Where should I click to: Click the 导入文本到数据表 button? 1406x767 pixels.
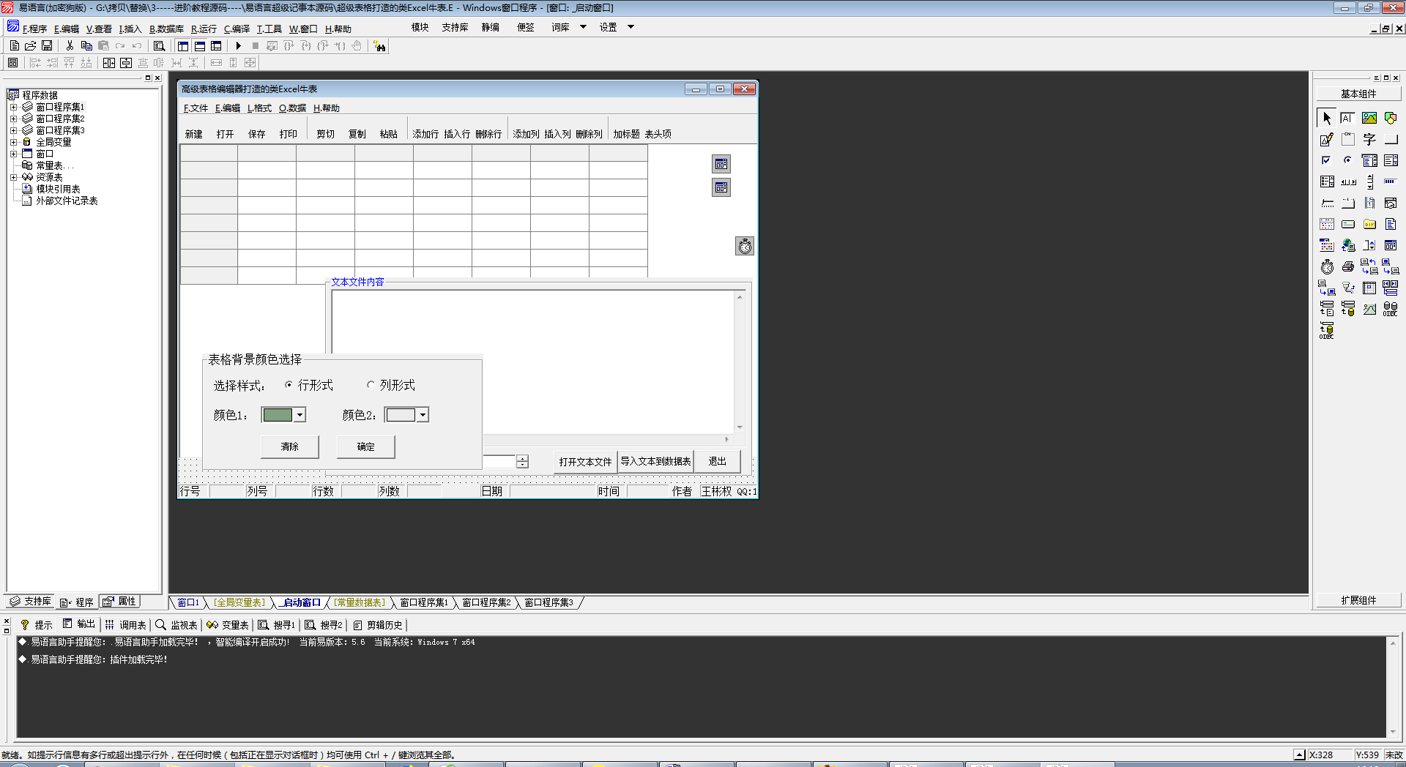point(655,462)
